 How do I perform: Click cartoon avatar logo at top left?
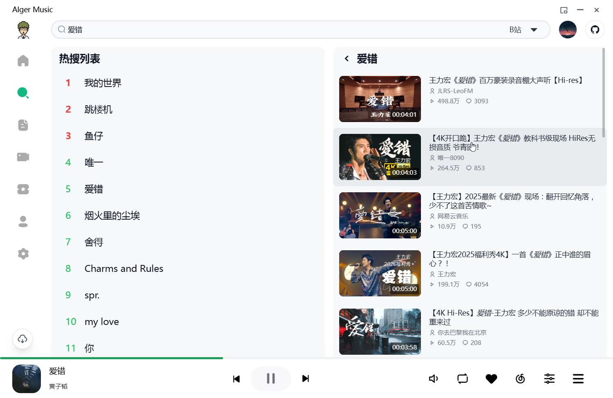pos(24,30)
